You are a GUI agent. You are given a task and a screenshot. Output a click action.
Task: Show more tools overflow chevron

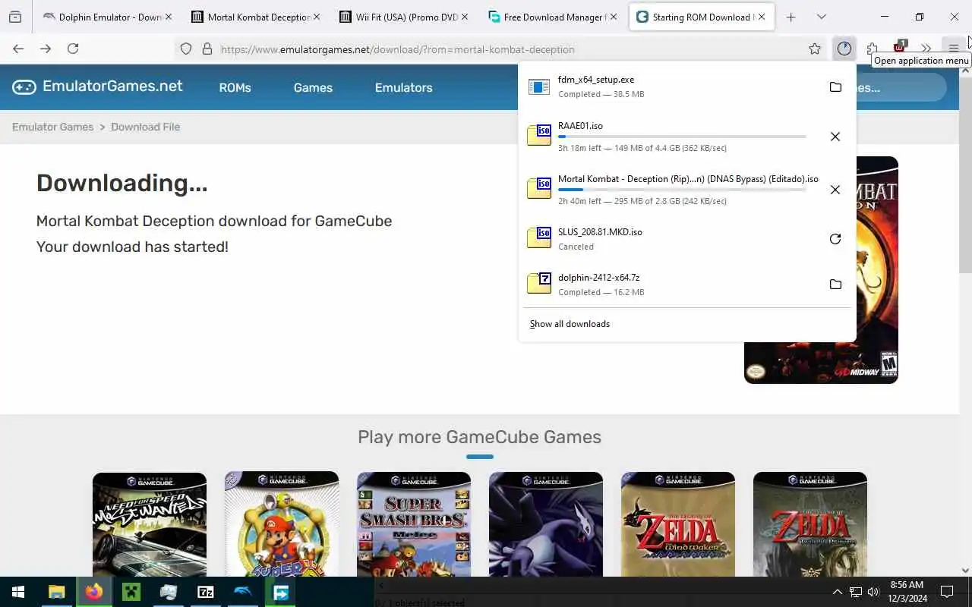(x=926, y=49)
